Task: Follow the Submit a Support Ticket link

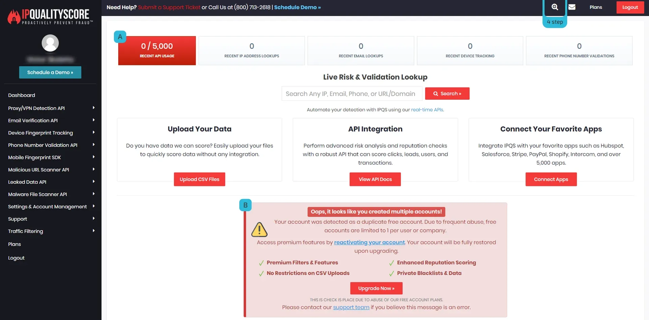Action: coord(169,7)
